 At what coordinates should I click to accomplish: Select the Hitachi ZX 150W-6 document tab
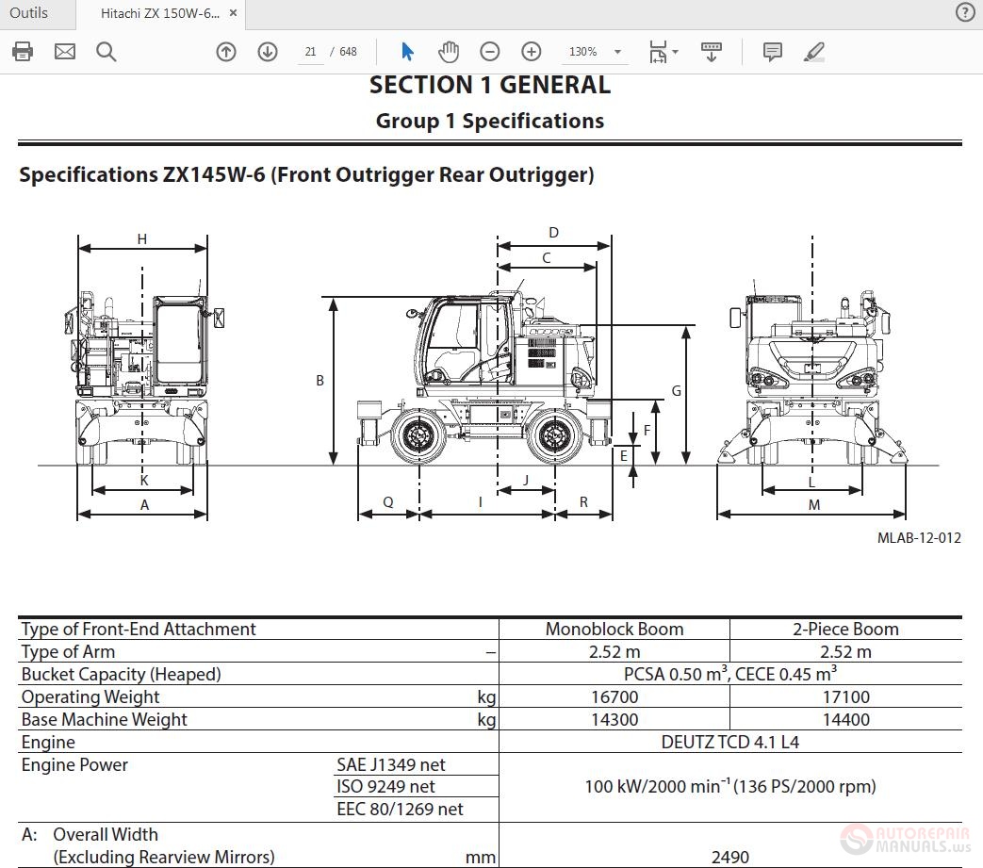[160, 14]
